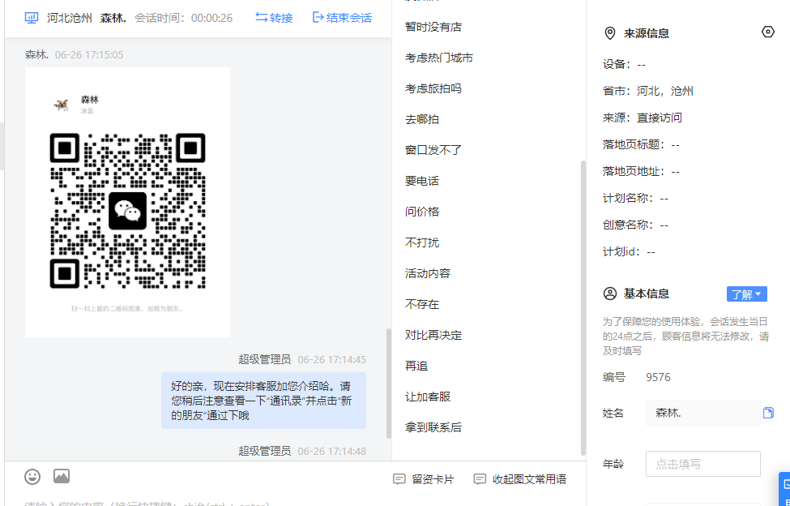The image size is (790, 506).
Task: Select quick reply 让加客服
Action: [x=428, y=397]
